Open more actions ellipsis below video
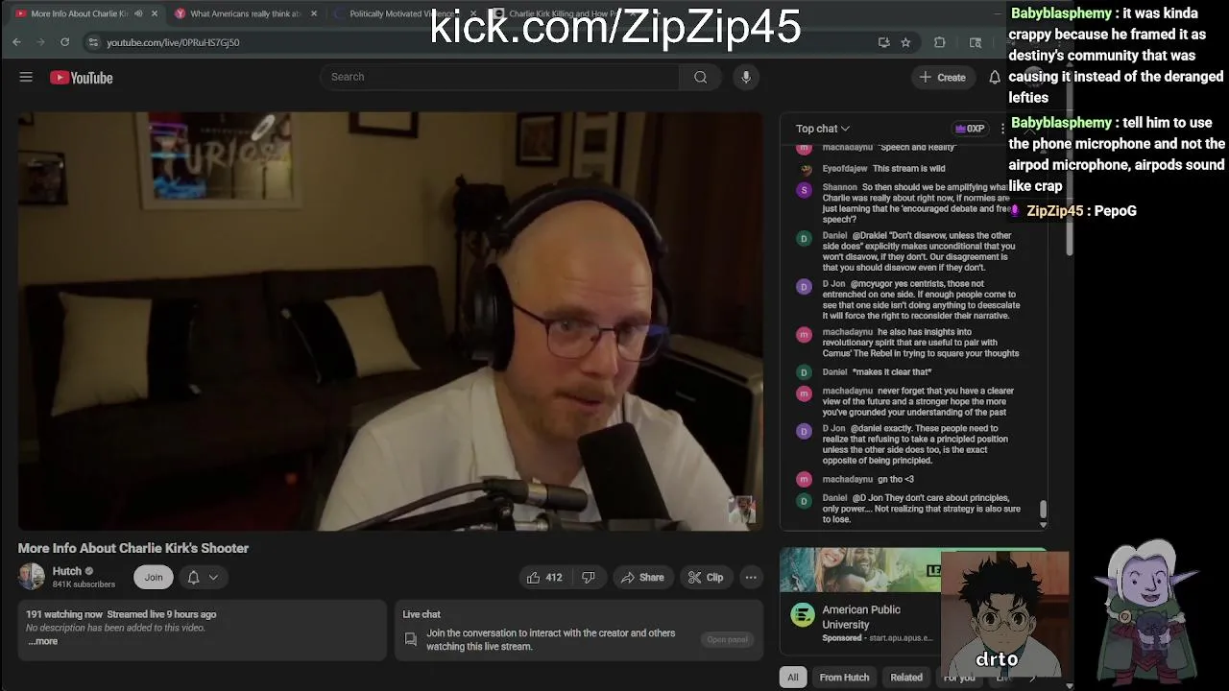Screen dimensions: 1229x691 [751, 577]
